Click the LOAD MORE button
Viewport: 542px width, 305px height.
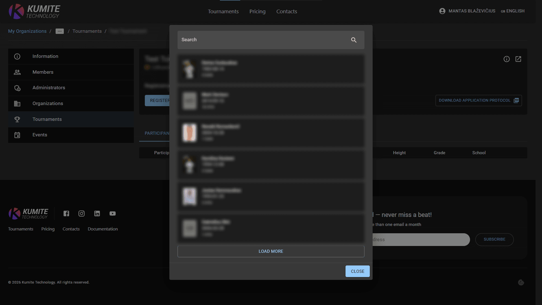[x=271, y=251]
